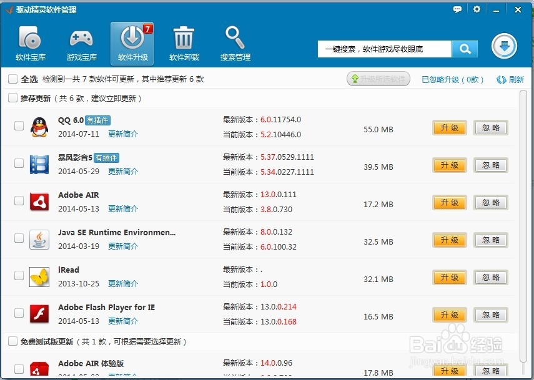534x380 pixels.
Task: Click the 有插件 tag beside 暴风影音5
Action: pyautogui.click(x=106, y=158)
